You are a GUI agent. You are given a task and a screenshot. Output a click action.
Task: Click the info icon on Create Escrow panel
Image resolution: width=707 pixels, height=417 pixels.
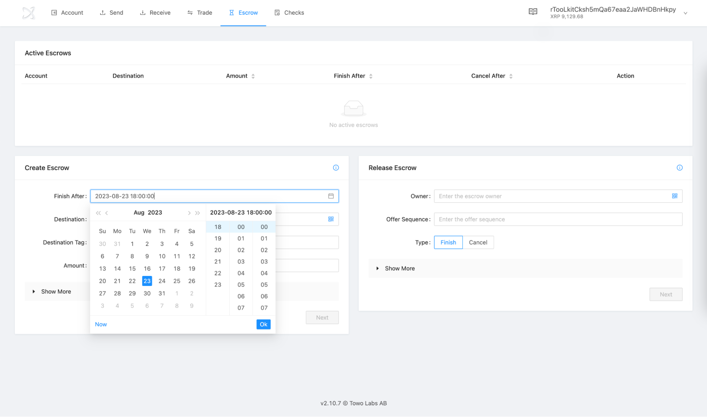(x=336, y=168)
